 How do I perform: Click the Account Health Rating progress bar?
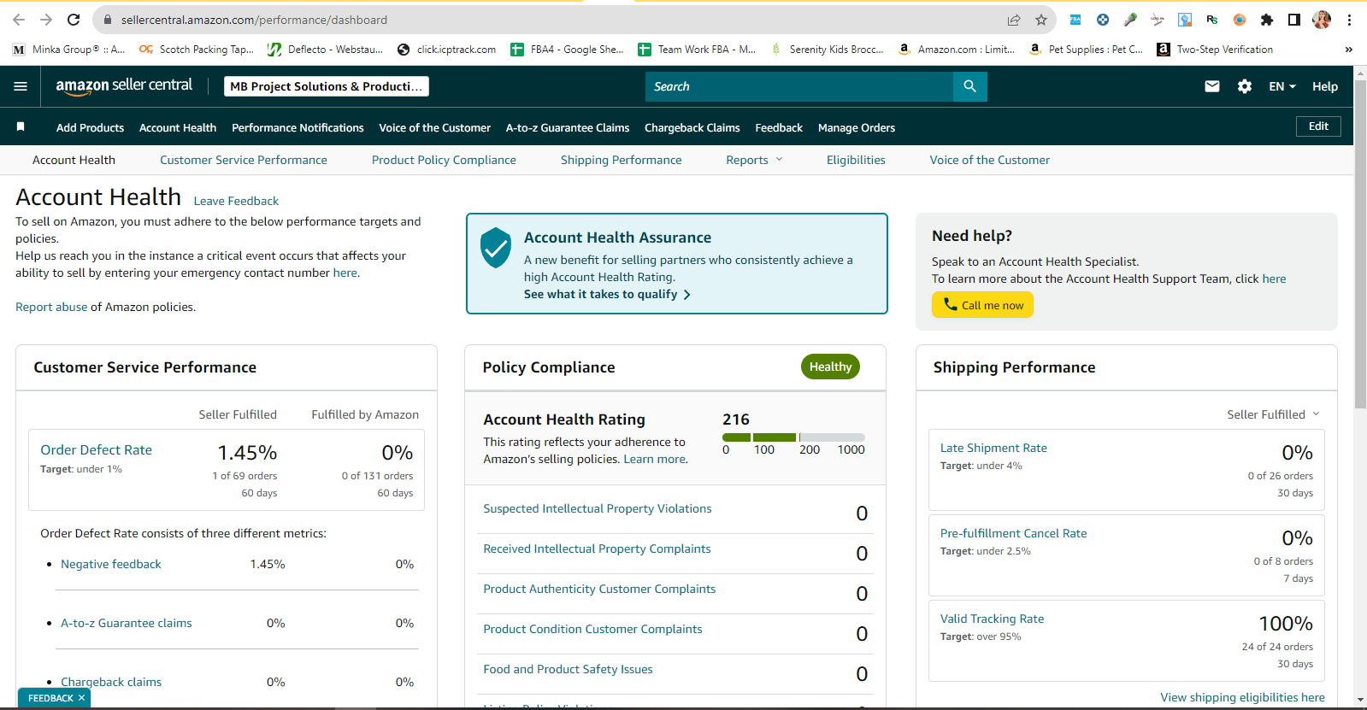[793, 437]
